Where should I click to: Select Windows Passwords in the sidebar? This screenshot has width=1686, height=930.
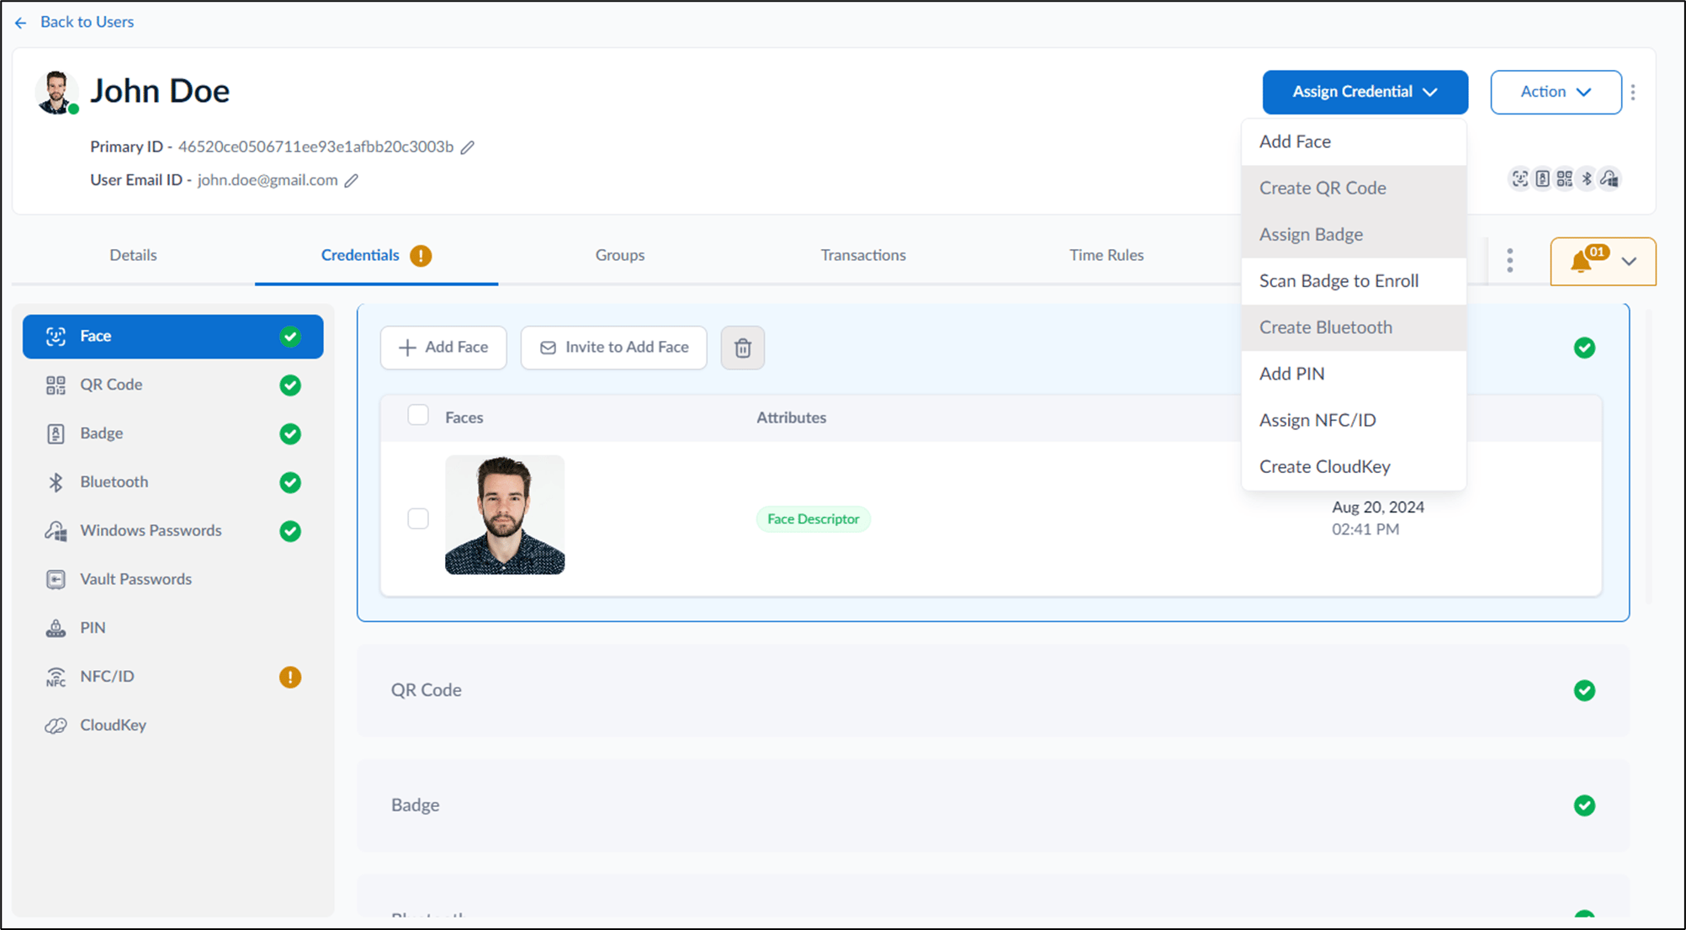click(172, 531)
